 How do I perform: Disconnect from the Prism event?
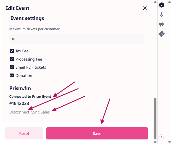point(19,112)
